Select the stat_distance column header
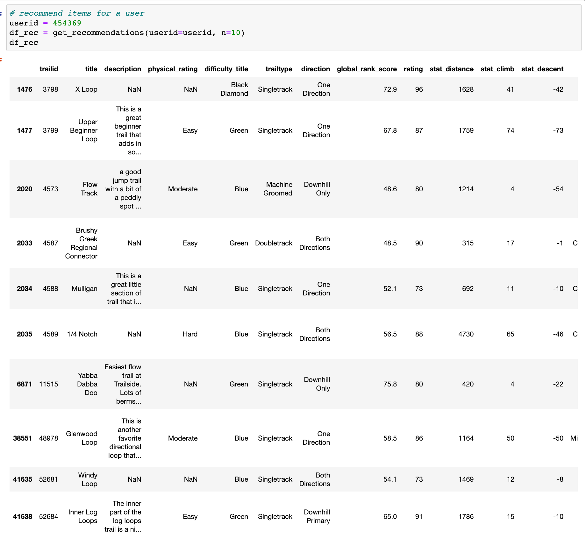Viewport: 586px width, 545px height. click(451, 69)
